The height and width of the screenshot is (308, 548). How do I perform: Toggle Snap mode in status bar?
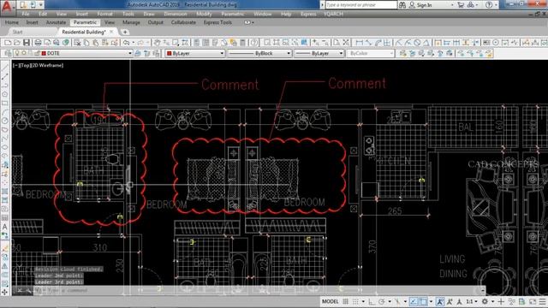(x=355, y=301)
